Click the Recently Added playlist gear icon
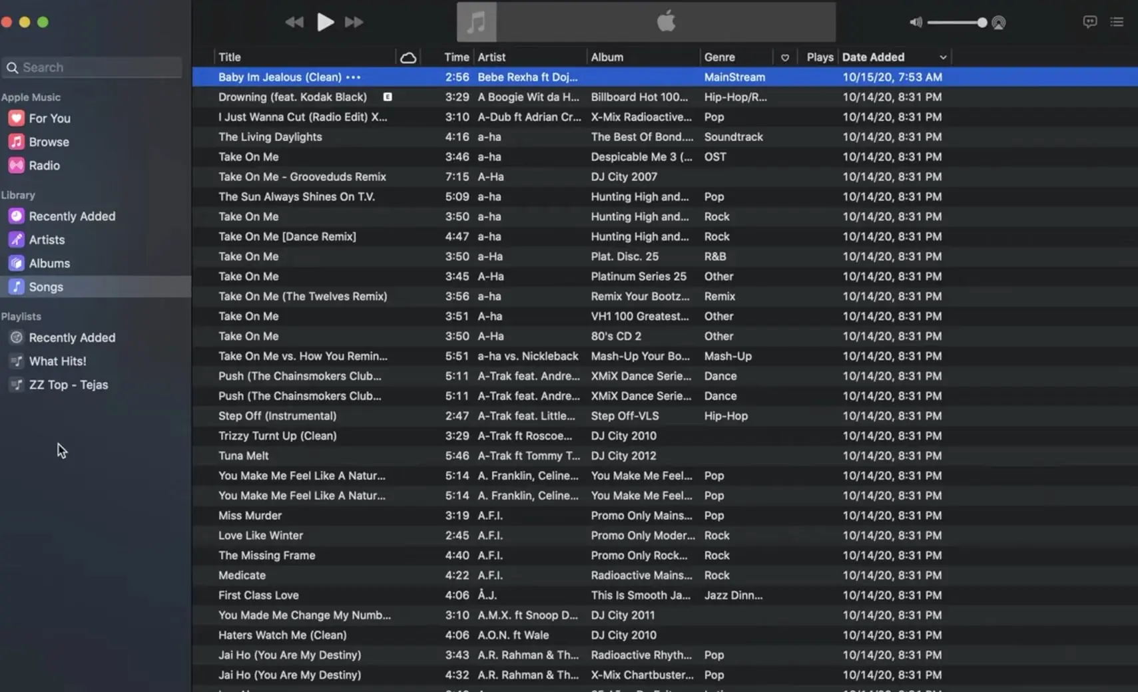Screen dimensions: 1138x692 click(16, 337)
